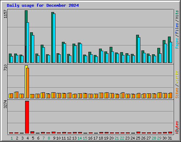Click day 2 on the x-axis
The width and height of the screenshot is (181, 142).
pos(17,138)
